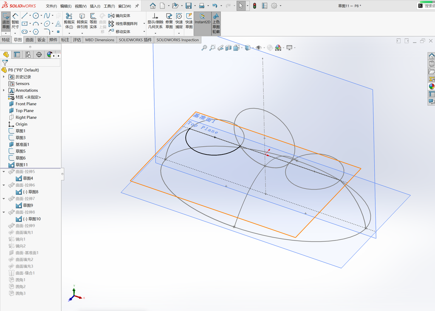The height and width of the screenshot is (311, 435).
Task: Switch to the SOLIDWORKS Inspection tab
Action: (x=178, y=40)
